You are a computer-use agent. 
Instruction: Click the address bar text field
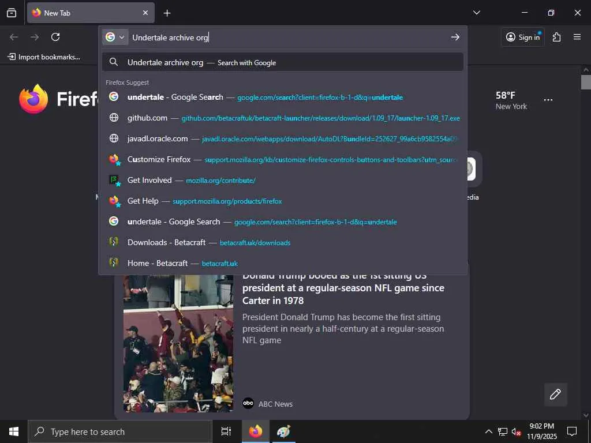(289, 37)
